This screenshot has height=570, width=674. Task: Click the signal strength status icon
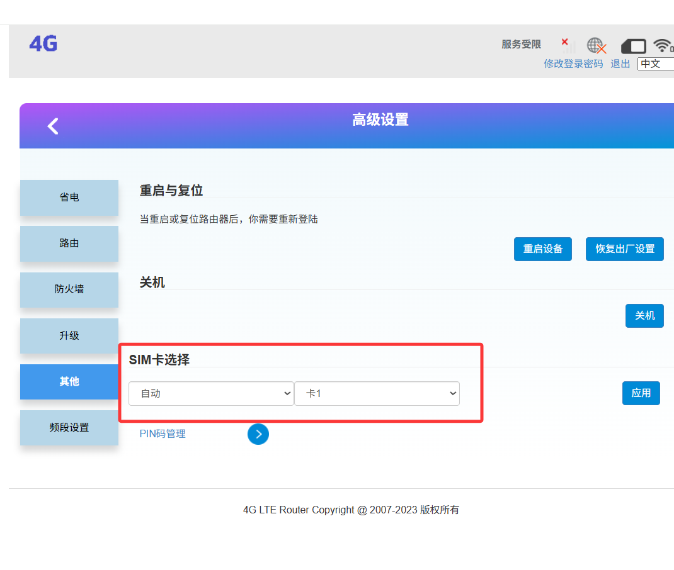(568, 45)
